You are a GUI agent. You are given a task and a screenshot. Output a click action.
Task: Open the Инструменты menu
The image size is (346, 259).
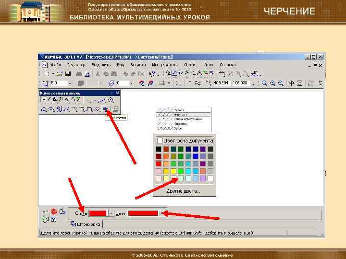(165, 65)
